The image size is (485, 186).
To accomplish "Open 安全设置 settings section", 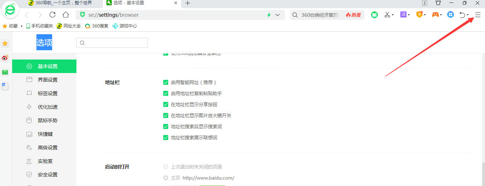I will [44, 175].
